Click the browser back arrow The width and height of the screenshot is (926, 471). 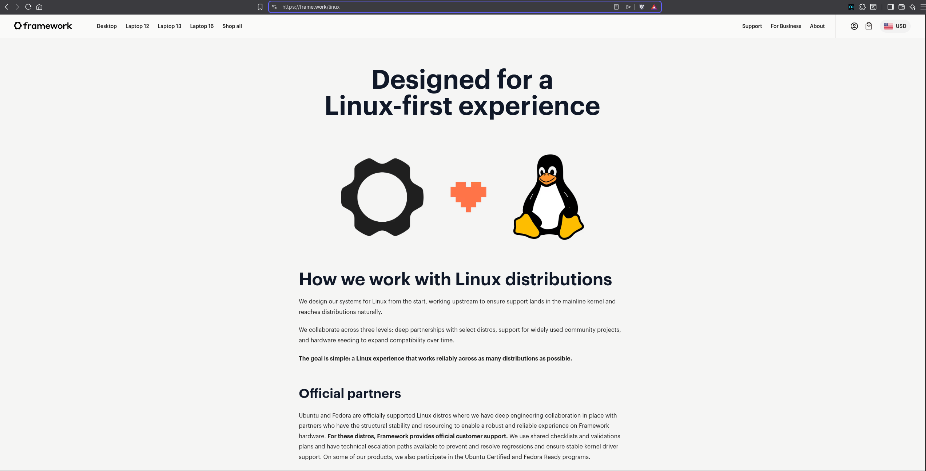coord(7,7)
